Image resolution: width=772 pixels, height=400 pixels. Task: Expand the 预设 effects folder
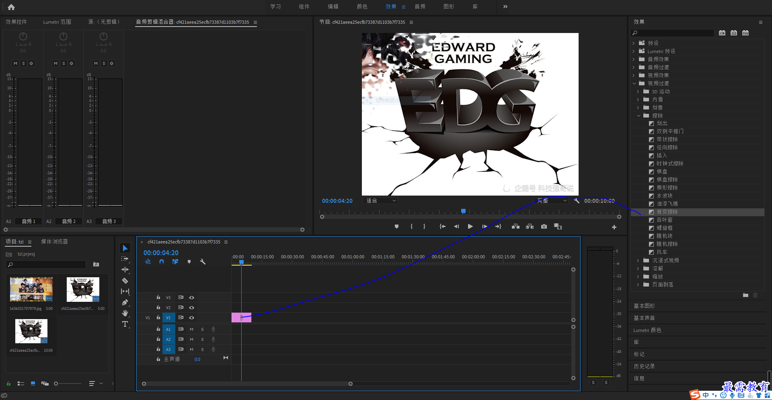pos(634,43)
